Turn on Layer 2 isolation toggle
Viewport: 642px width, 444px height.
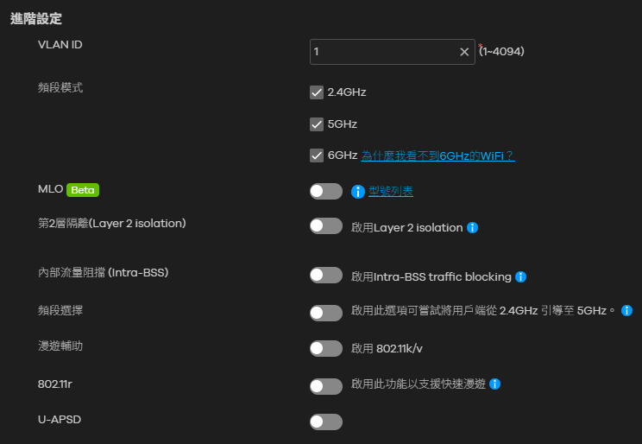[326, 226]
